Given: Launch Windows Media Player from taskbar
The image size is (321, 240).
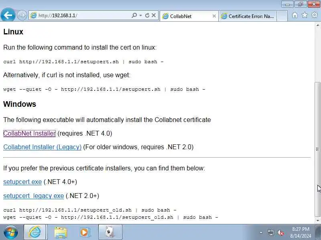Looking at the screenshot, I should point(85,232).
